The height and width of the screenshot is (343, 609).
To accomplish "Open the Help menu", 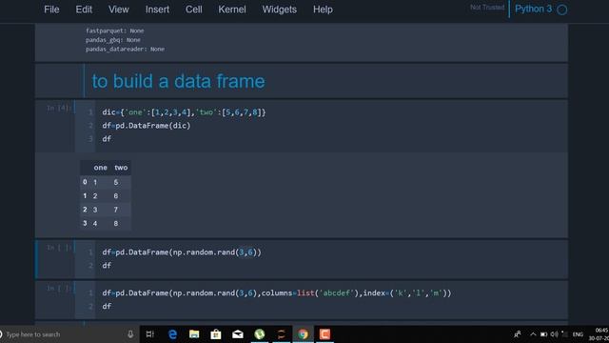I will tap(323, 10).
